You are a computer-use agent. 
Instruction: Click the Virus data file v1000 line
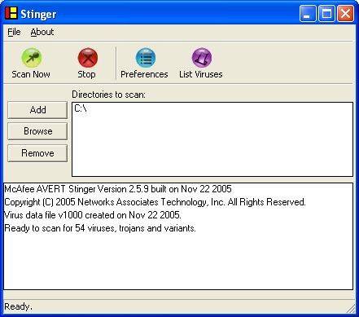click(93, 215)
